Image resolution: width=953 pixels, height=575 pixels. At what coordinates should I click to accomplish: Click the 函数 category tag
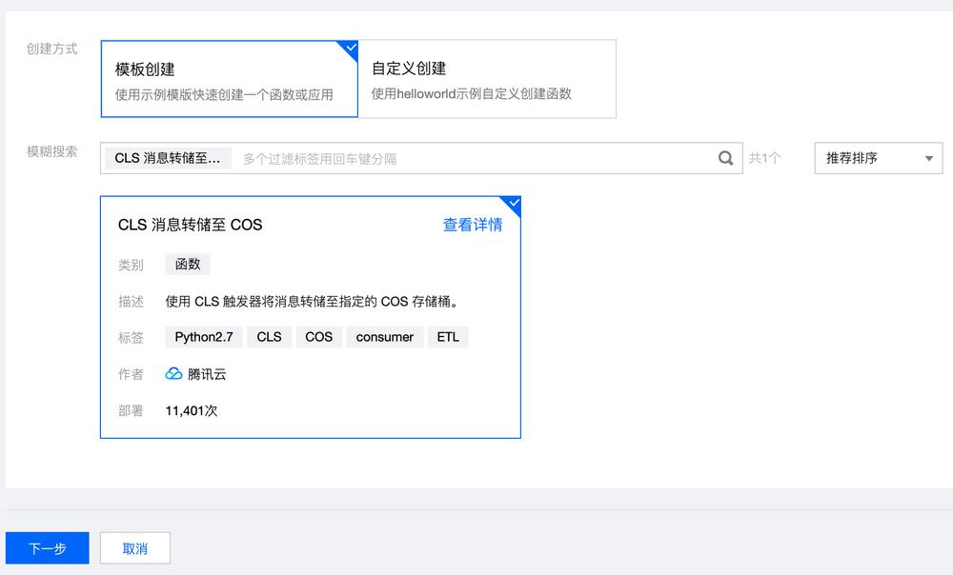(187, 264)
